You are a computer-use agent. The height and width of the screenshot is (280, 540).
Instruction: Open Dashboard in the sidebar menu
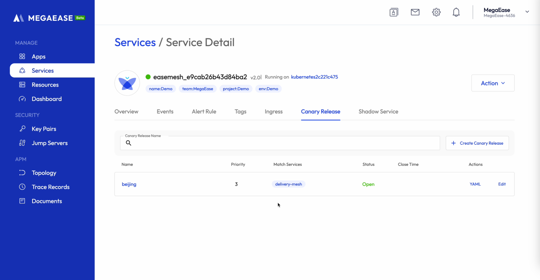[47, 99]
